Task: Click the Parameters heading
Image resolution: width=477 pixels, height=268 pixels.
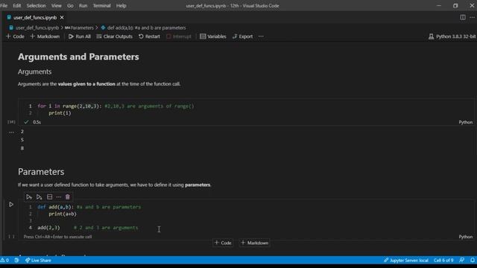Action: (41, 172)
